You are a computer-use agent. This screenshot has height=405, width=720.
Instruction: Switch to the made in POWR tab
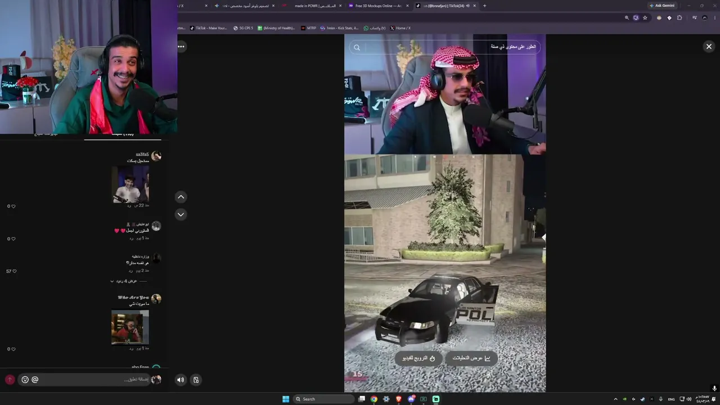tap(310, 6)
